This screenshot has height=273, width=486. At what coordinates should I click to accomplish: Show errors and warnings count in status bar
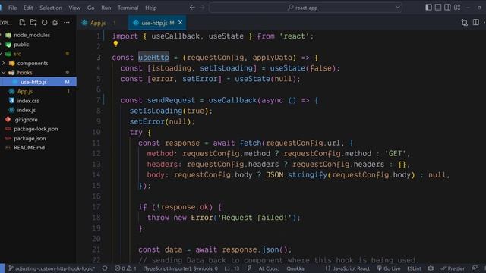click(x=125, y=268)
